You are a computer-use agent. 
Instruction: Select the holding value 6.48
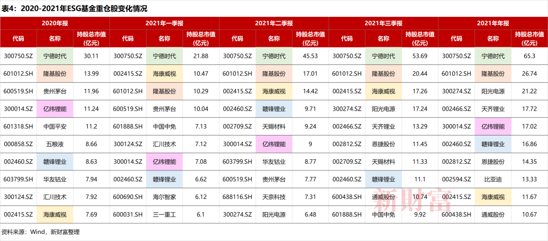coord(311,215)
